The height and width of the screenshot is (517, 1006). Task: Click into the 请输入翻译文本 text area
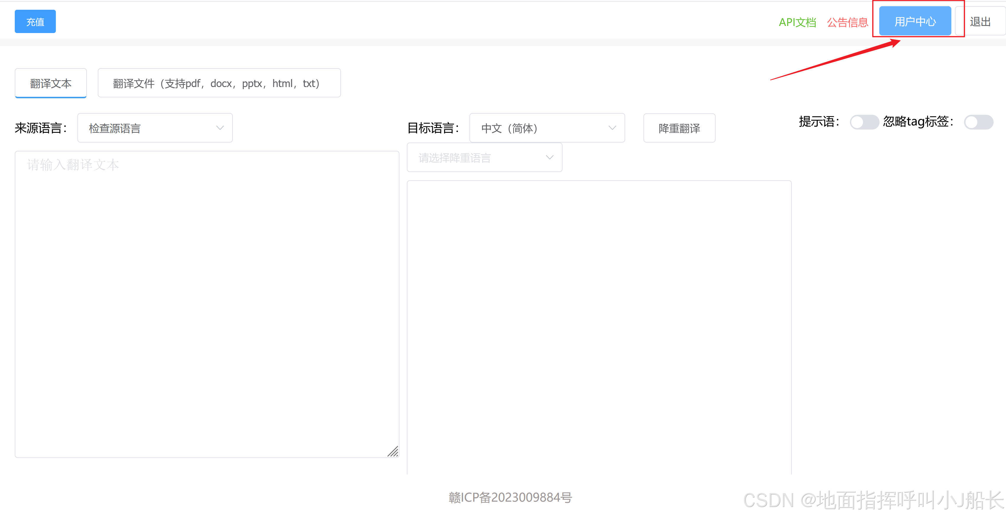[207, 304]
